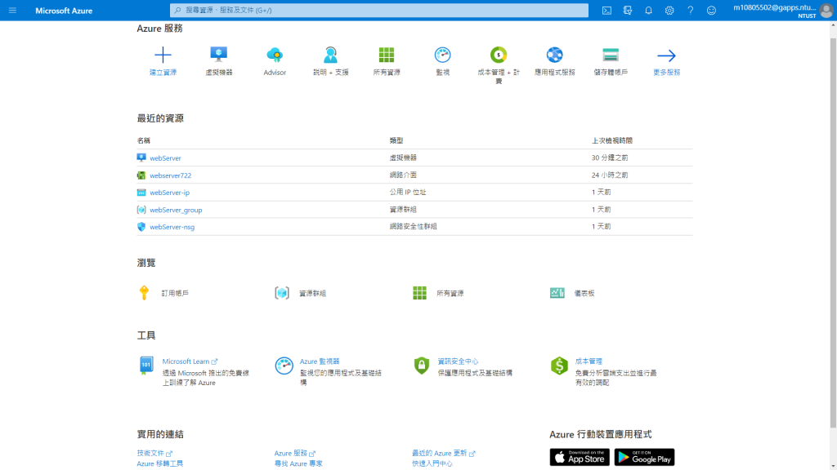Open Azure Monitor tool link

click(x=320, y=361)
